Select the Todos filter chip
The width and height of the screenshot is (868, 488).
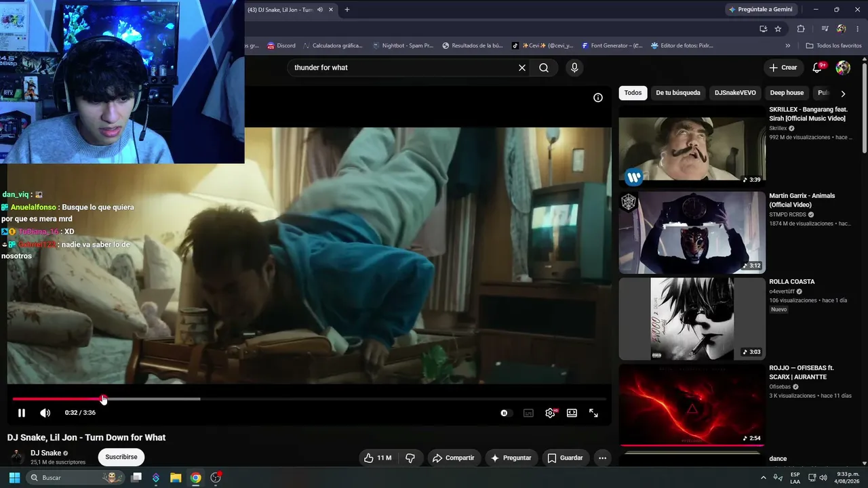coord(633,93)
